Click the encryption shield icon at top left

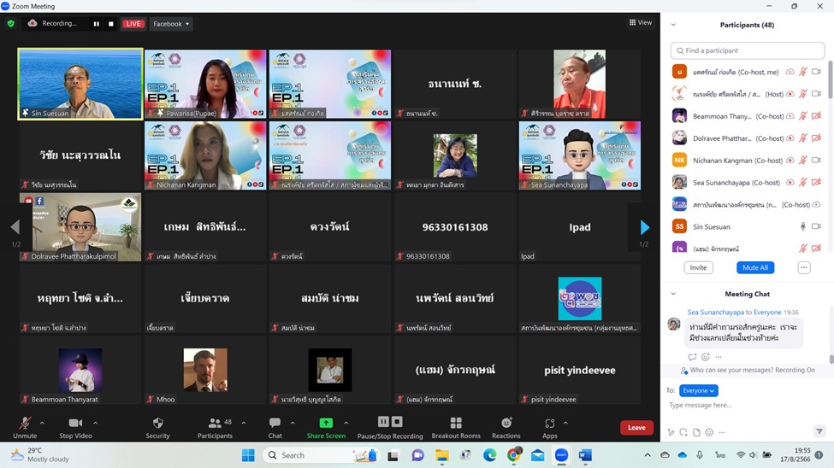pyautogui.click(x=11, y=24)
